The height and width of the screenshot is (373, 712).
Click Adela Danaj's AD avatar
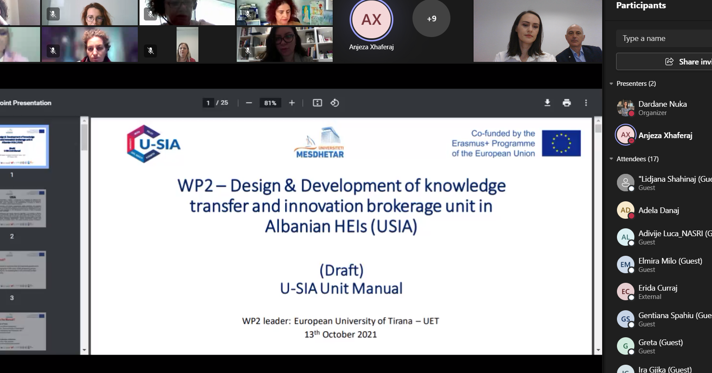(625, 210)
